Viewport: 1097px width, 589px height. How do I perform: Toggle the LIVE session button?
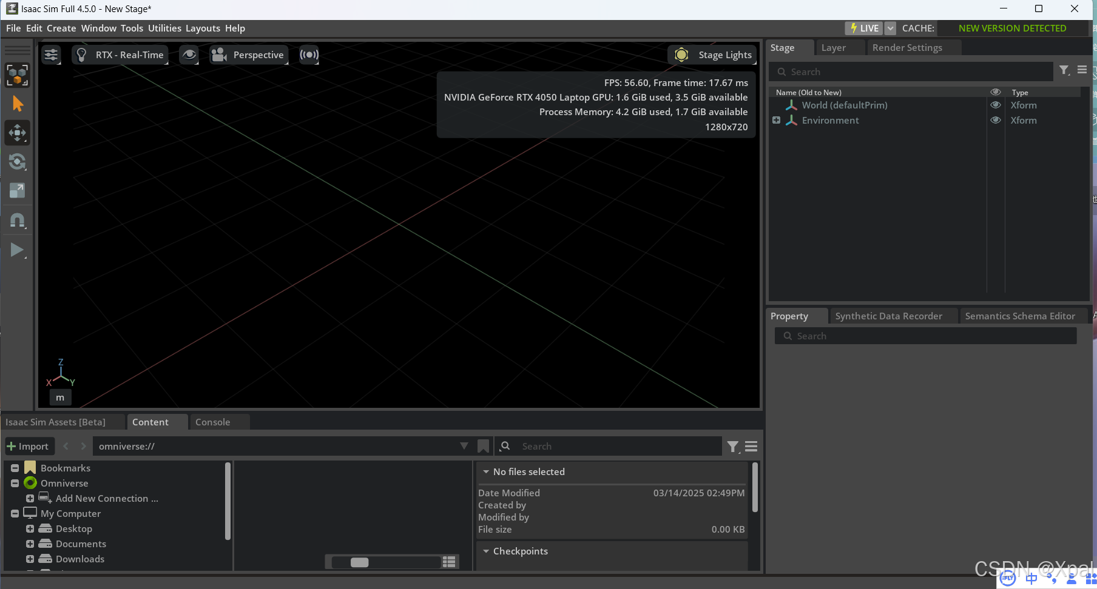pos(864,28)
